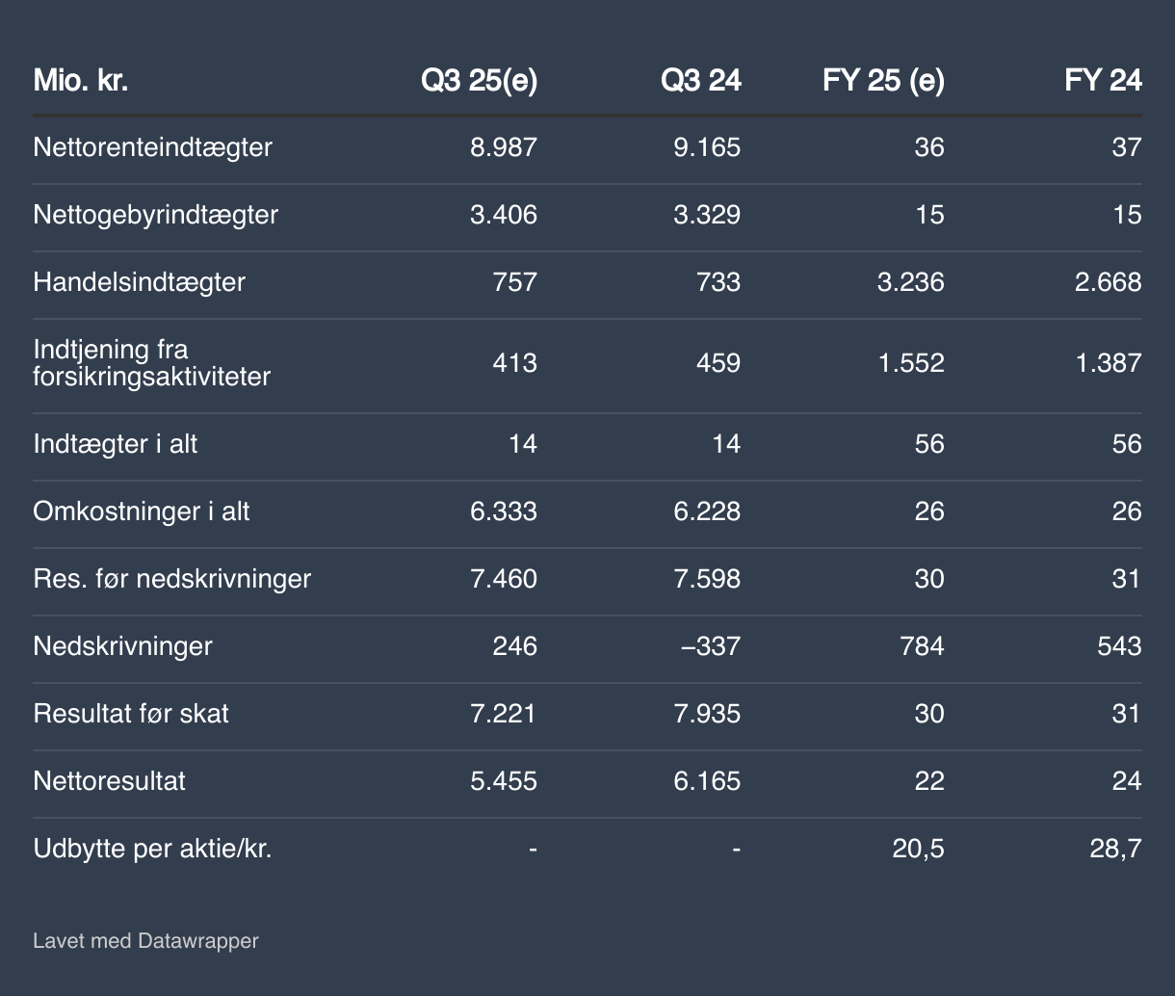Click the "Indtægter i alt" row label

[x=116, y=444]
